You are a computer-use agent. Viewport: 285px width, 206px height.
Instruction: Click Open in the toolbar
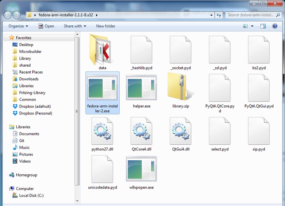click(46, 26)
